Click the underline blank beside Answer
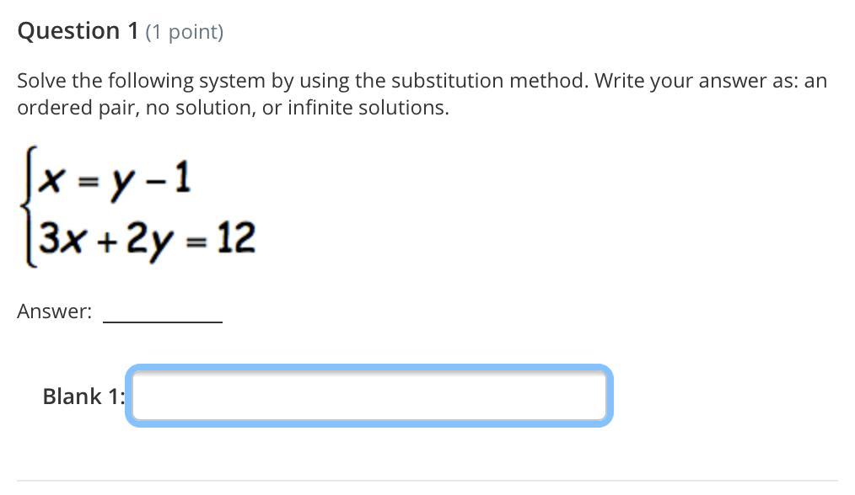This screenshot has width=855, height=495. click(163, 322)
